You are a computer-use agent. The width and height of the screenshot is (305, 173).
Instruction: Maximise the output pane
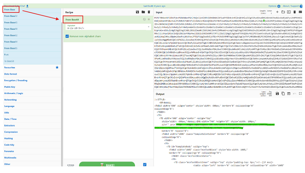[x=300, y=94]
